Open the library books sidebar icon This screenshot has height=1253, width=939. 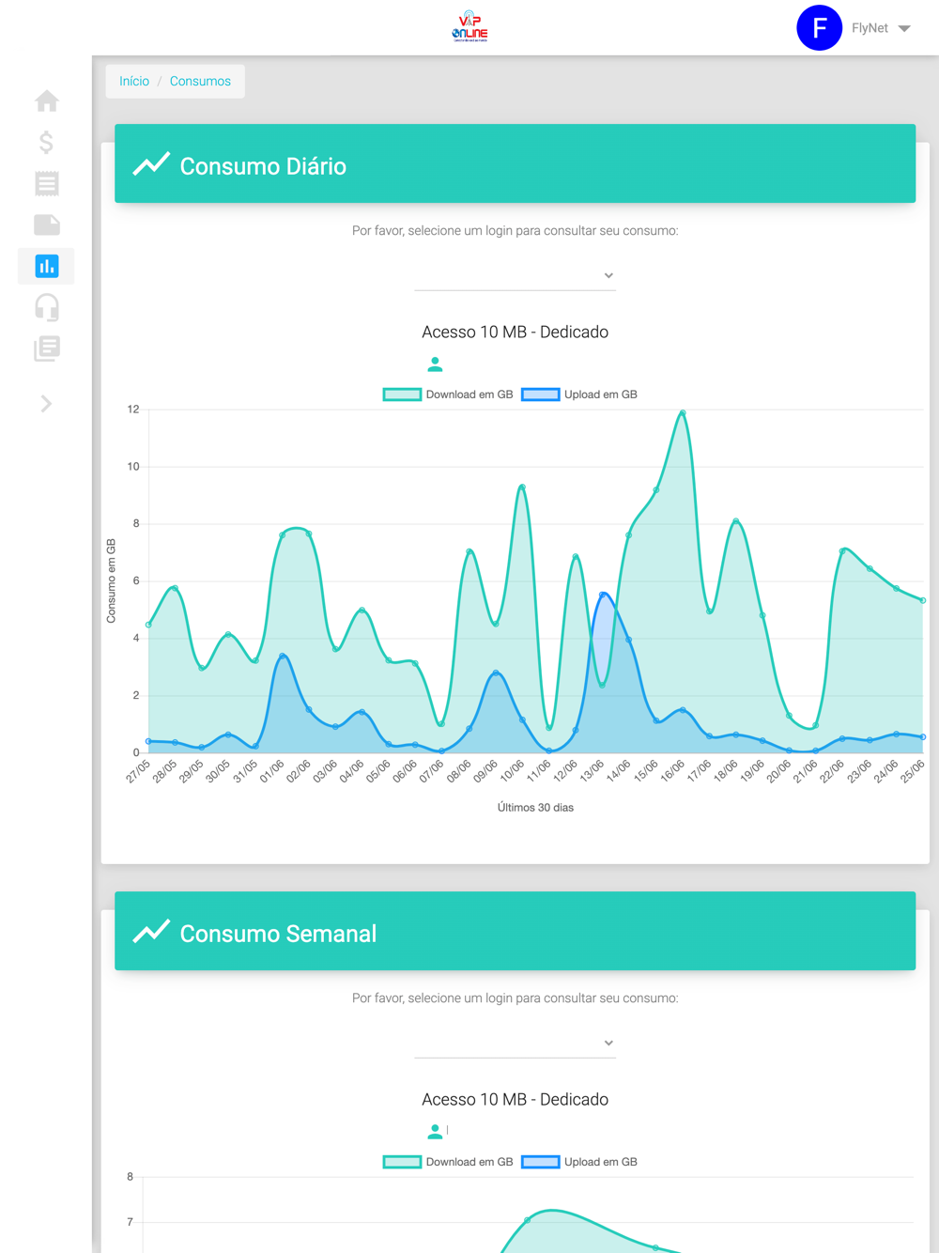point(47,348)
